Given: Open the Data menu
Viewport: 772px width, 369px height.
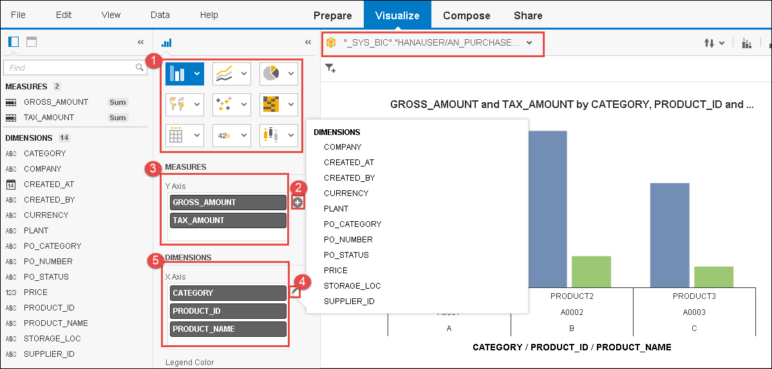Looking at the screenshot, I should [160, 15].
